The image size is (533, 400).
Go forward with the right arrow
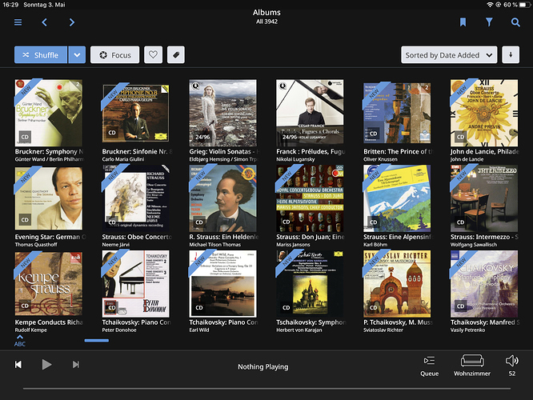point(72,22)
